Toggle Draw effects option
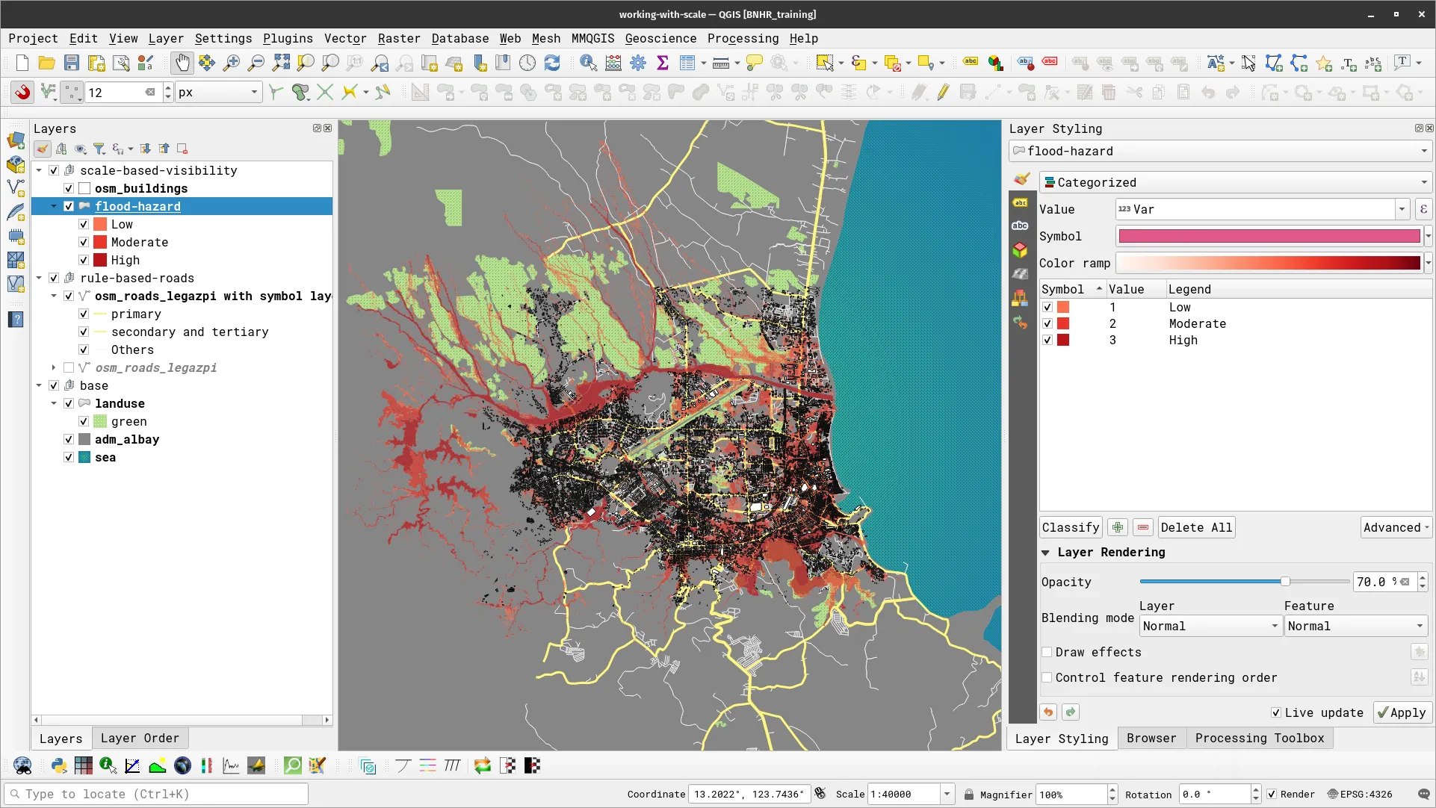This screenshot has height=808, width=1436. click(1047, 652)
